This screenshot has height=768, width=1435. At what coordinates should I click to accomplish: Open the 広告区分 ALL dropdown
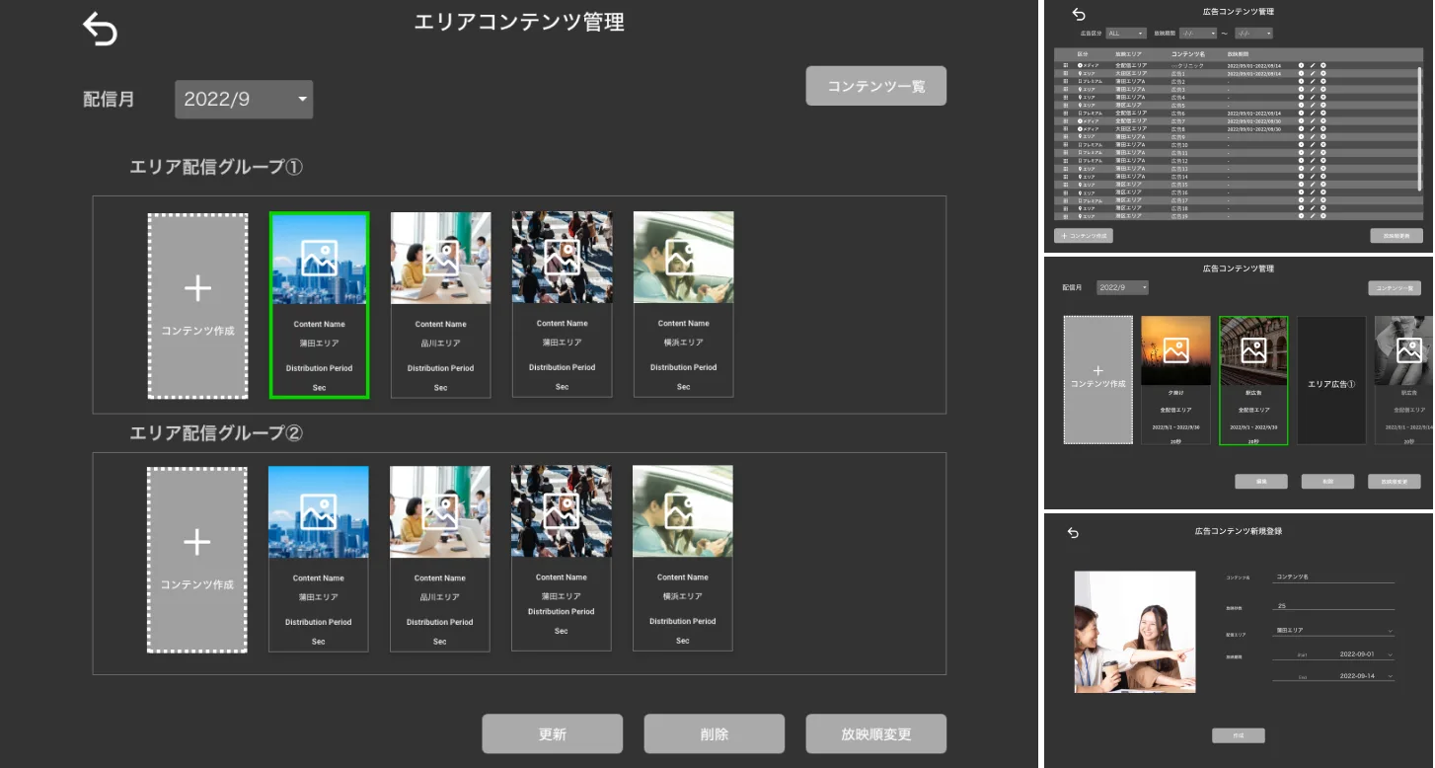1126,34
